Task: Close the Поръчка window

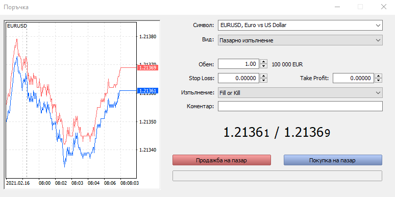Action: (x=384, y=7)
